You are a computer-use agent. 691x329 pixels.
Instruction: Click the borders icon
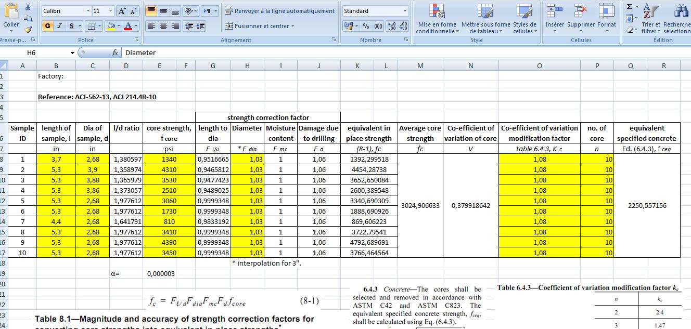91,26
